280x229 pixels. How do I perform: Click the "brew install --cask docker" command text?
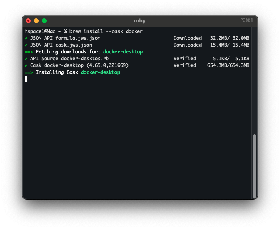click(106, 31)
